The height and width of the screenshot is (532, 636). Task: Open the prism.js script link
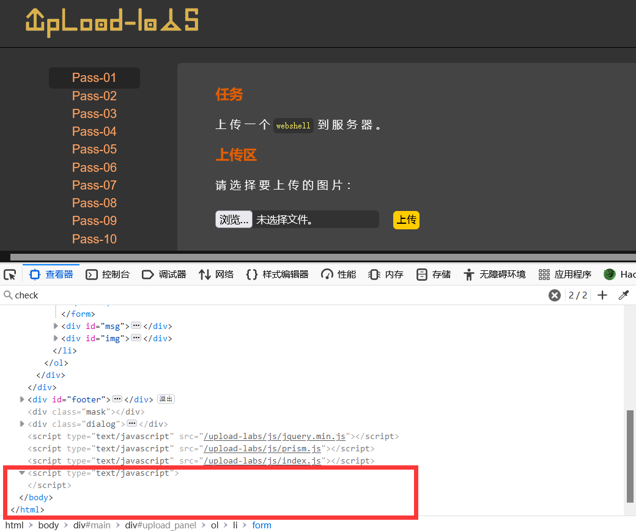point(262,448)
